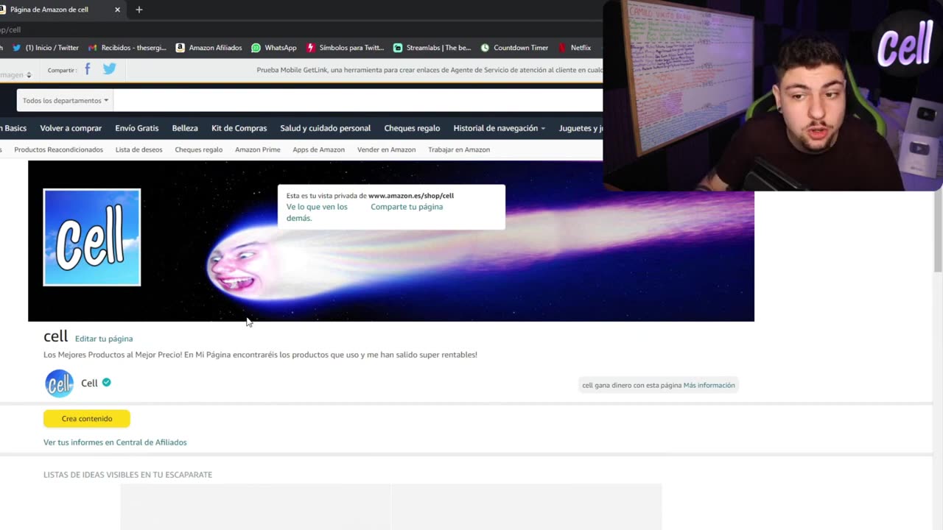Click Editar tu página link
Viewport: 943px width, 530px height.
(104, 339)
